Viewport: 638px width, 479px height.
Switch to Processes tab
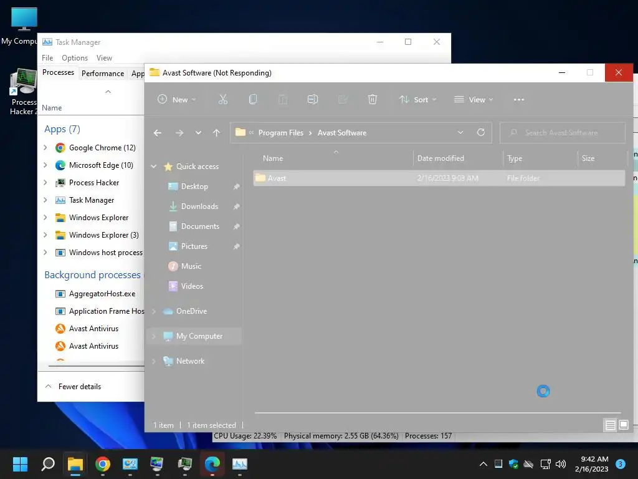pyautogui.click(x=58, y=72)
